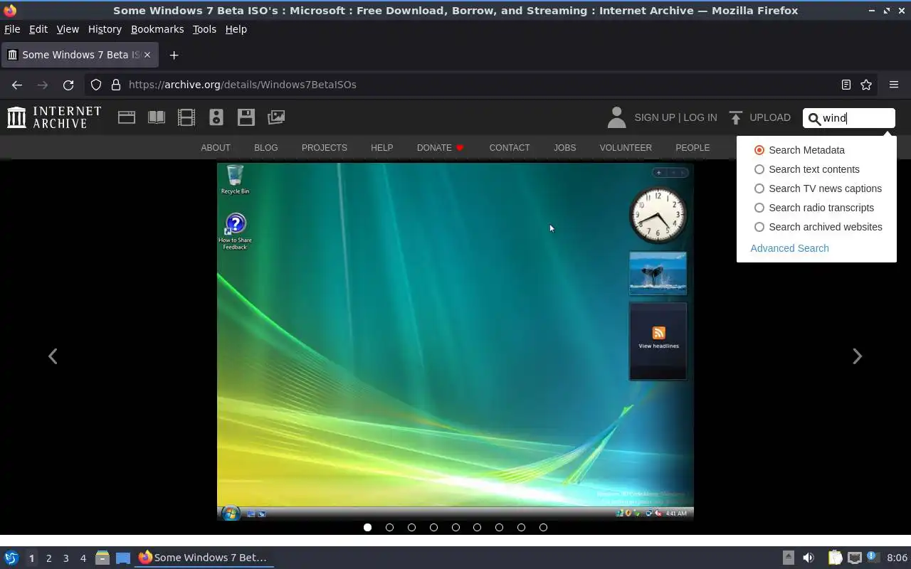The height and width of the screenshot is (569, 911).
Task: Open the Software floppy disk icon
Action: (x=246, y=117)
